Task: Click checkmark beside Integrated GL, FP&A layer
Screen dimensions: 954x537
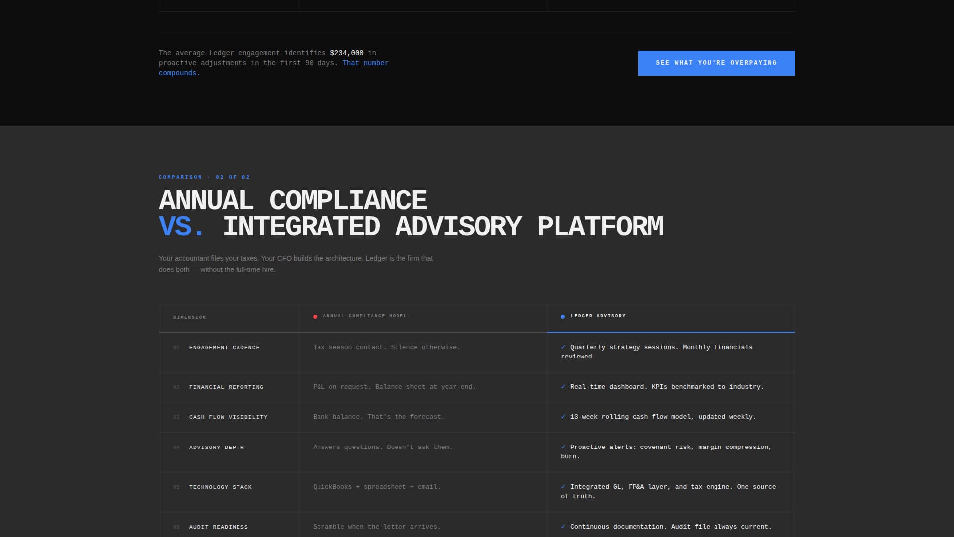Action: tap(563, 487)
